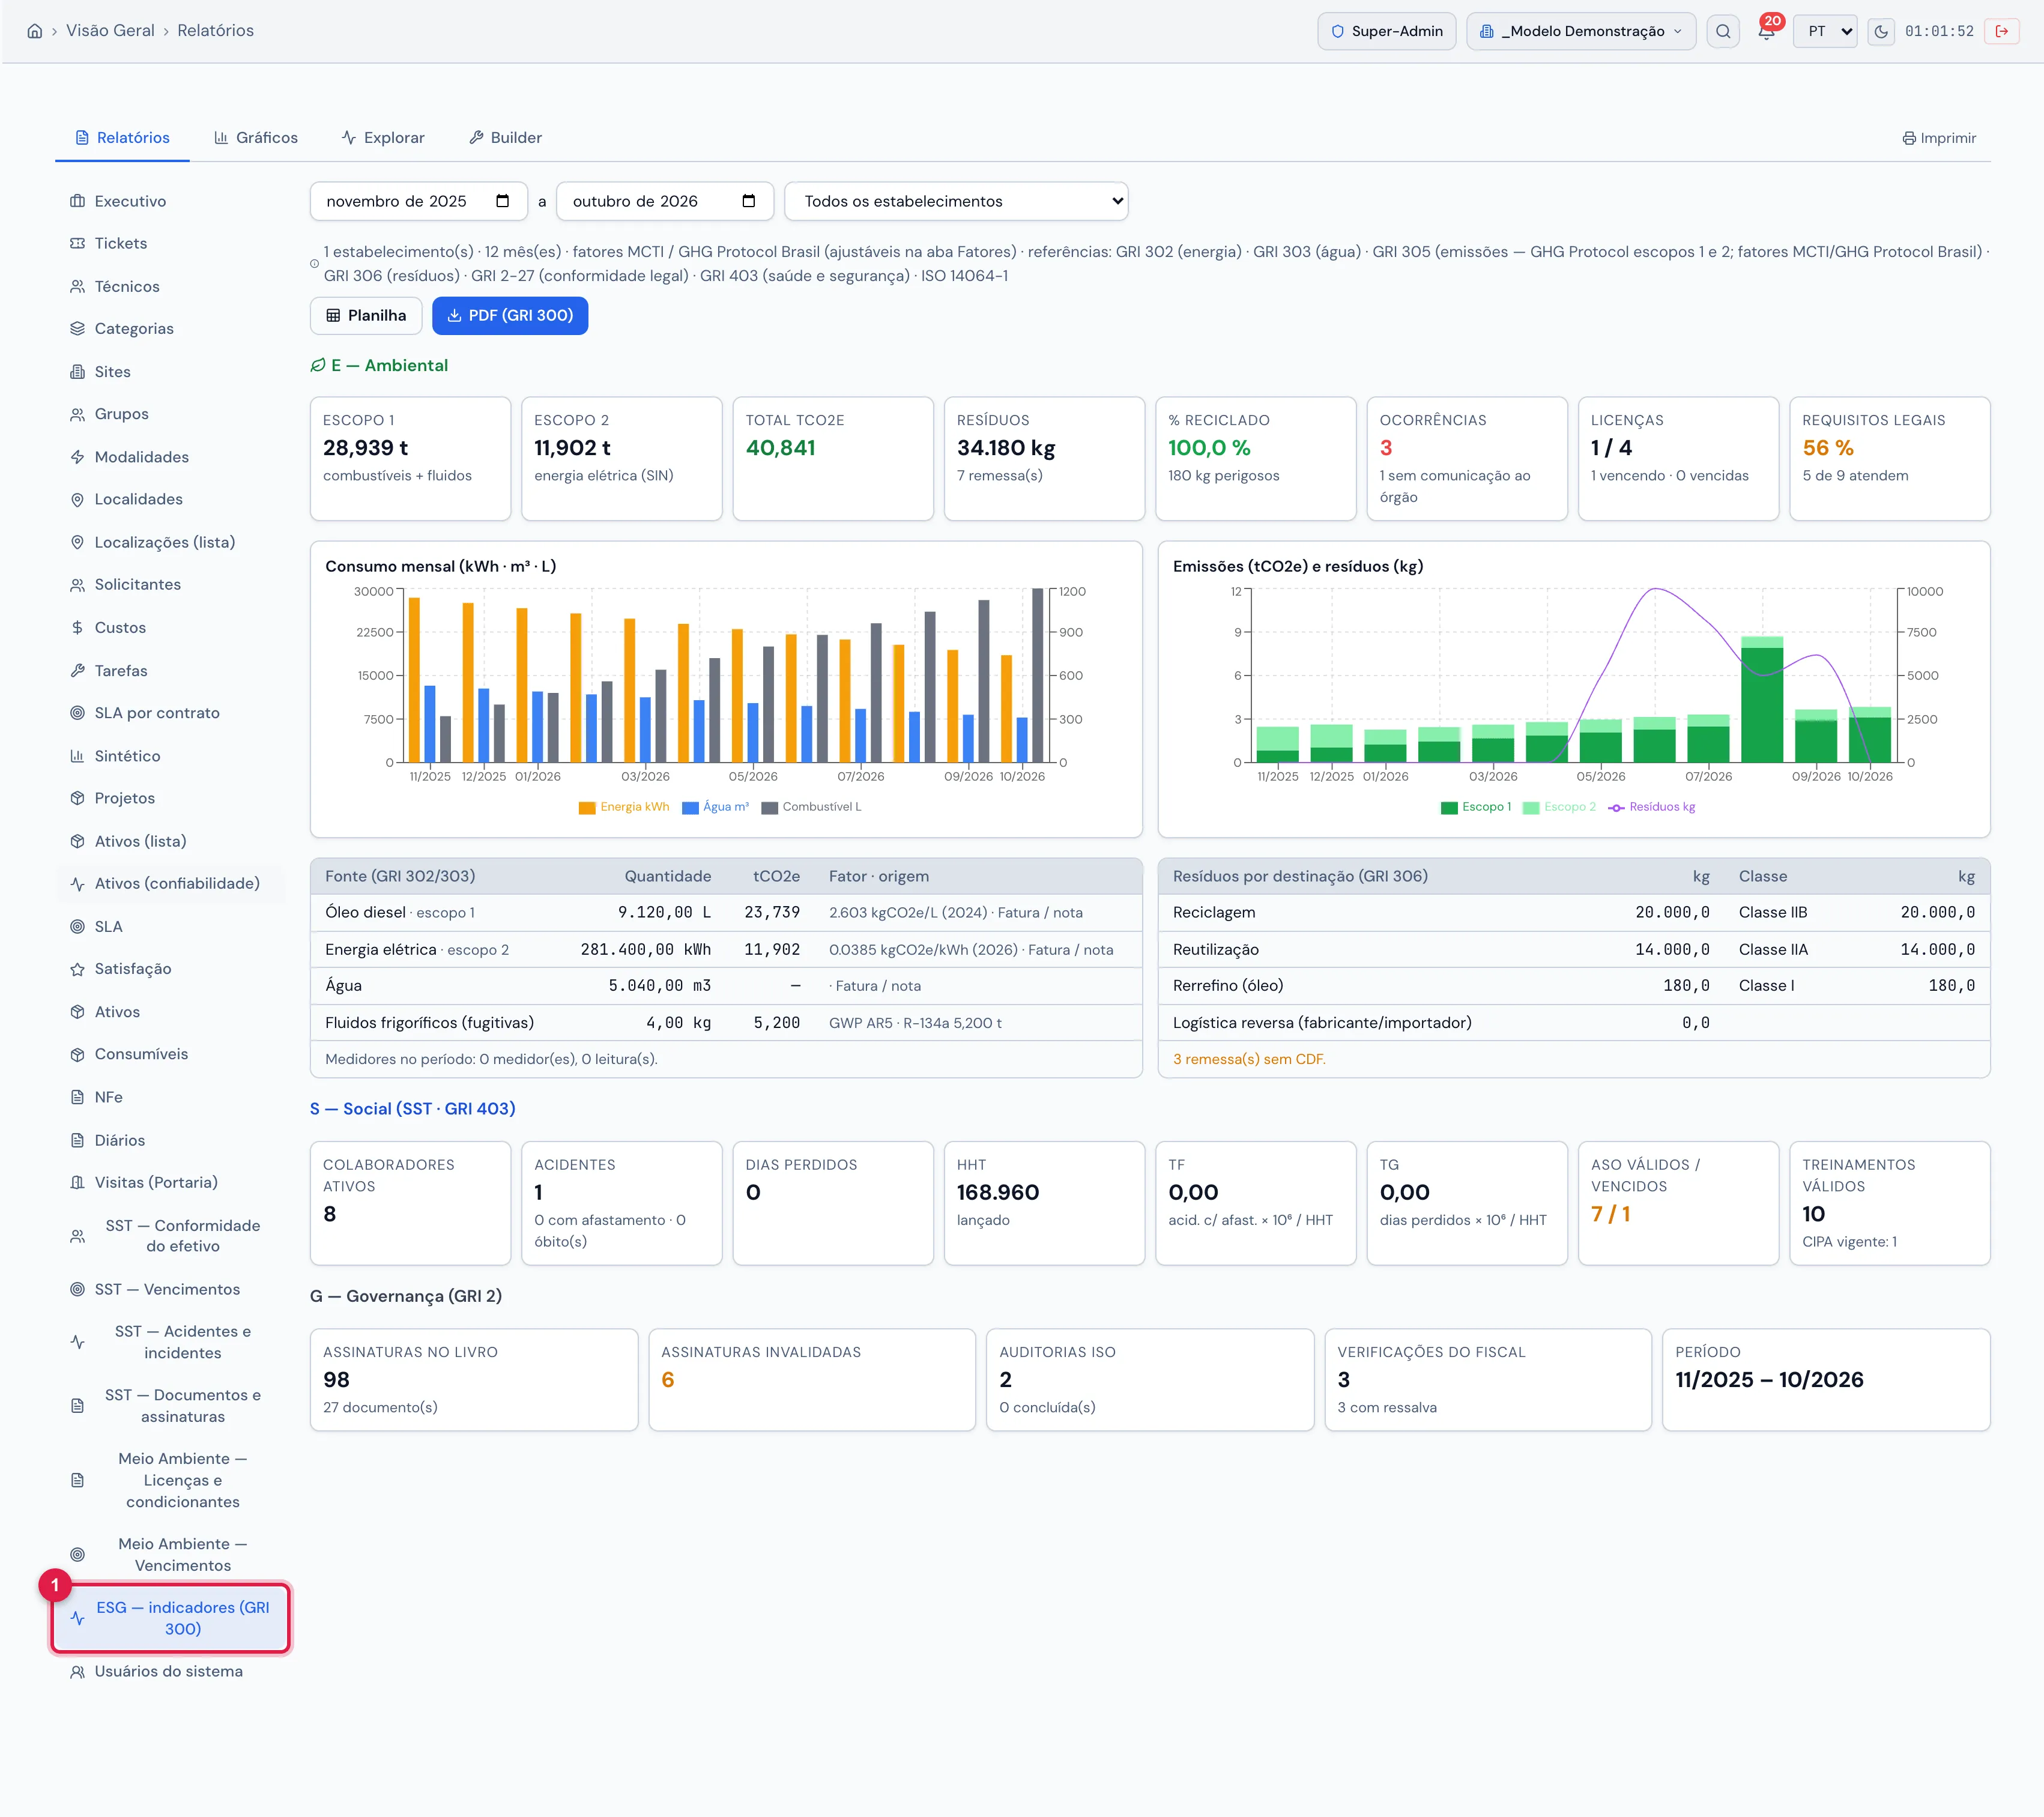
Task: Switch to Builder tab
Action: [x=505, y=138]
